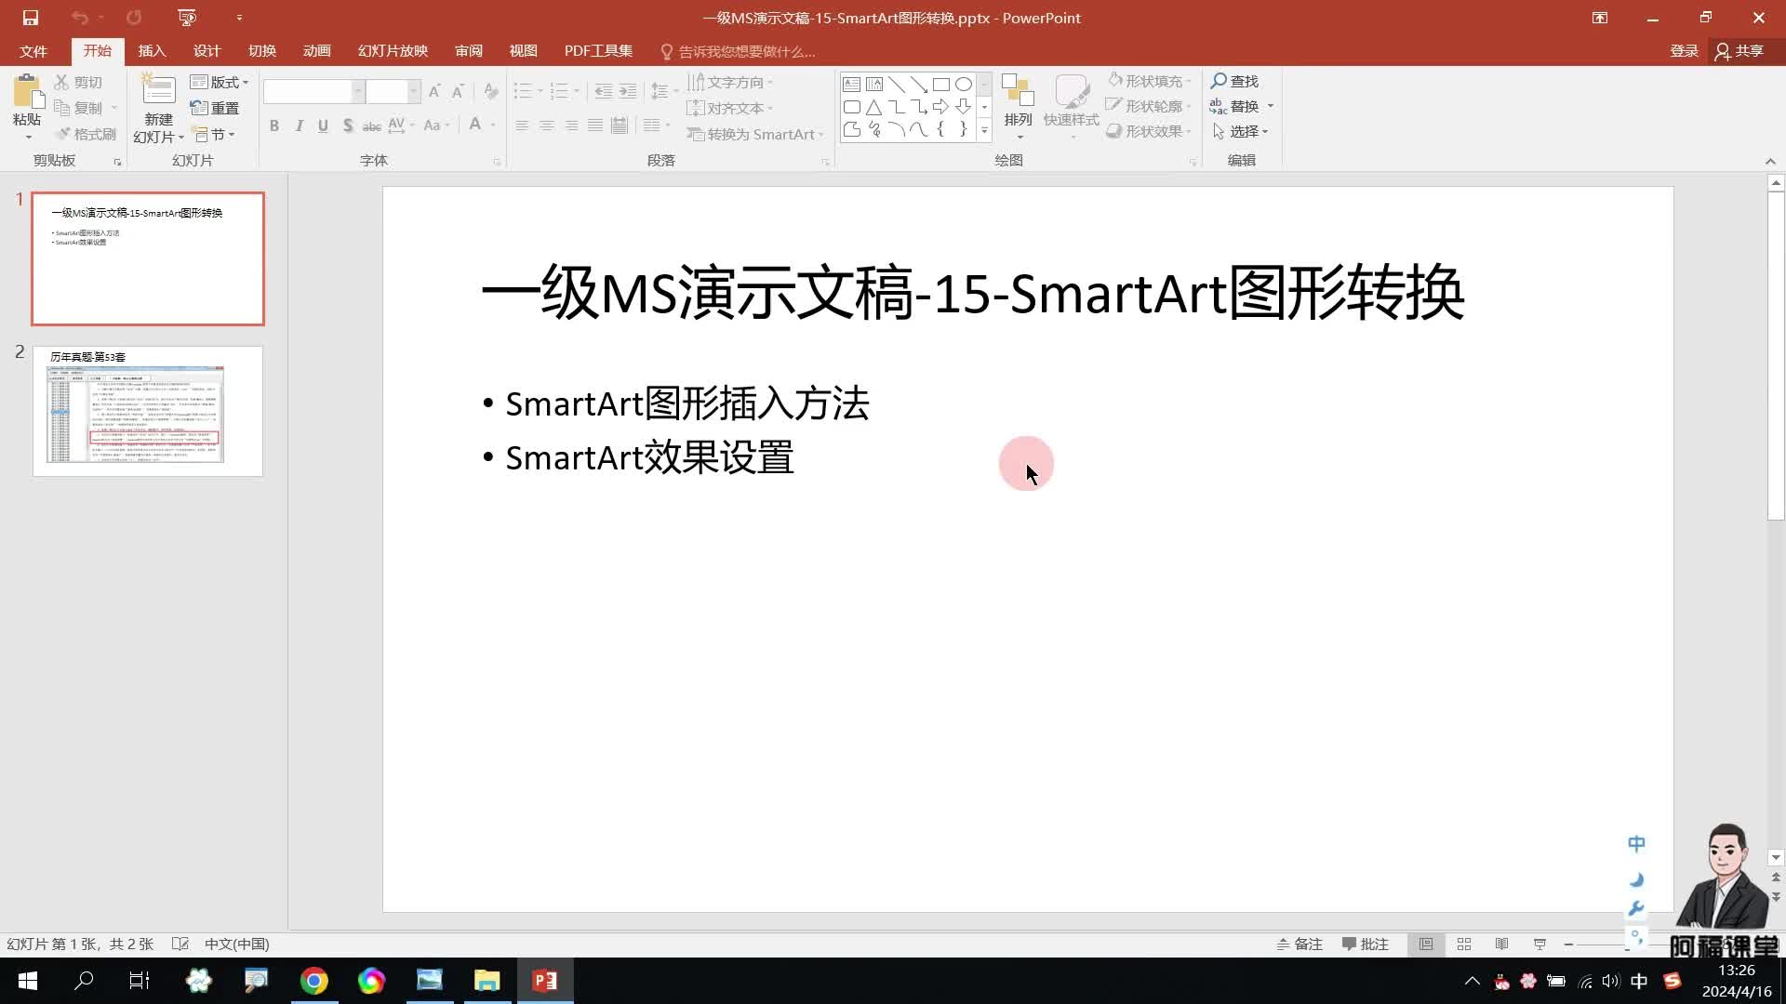Center align text
The image size is (1786, 1004).
[x=547, y=125]
